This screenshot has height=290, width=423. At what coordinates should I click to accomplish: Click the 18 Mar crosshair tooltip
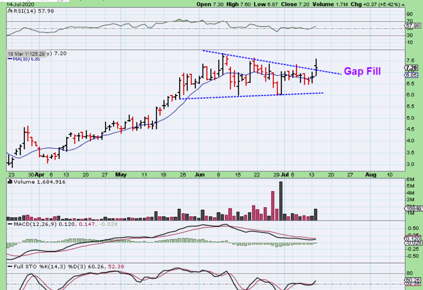[x=26, y=54]
